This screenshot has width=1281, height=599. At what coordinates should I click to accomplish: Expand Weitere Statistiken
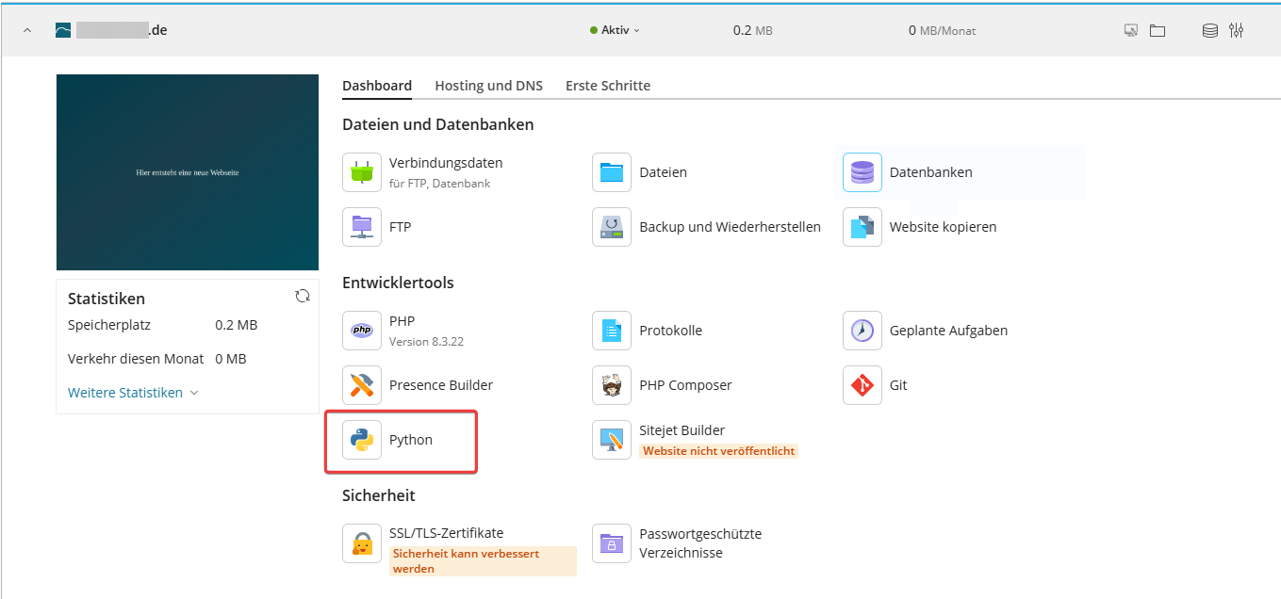coord(133,393)
